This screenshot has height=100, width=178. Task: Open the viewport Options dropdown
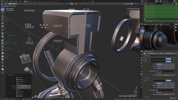click(136, 4)
